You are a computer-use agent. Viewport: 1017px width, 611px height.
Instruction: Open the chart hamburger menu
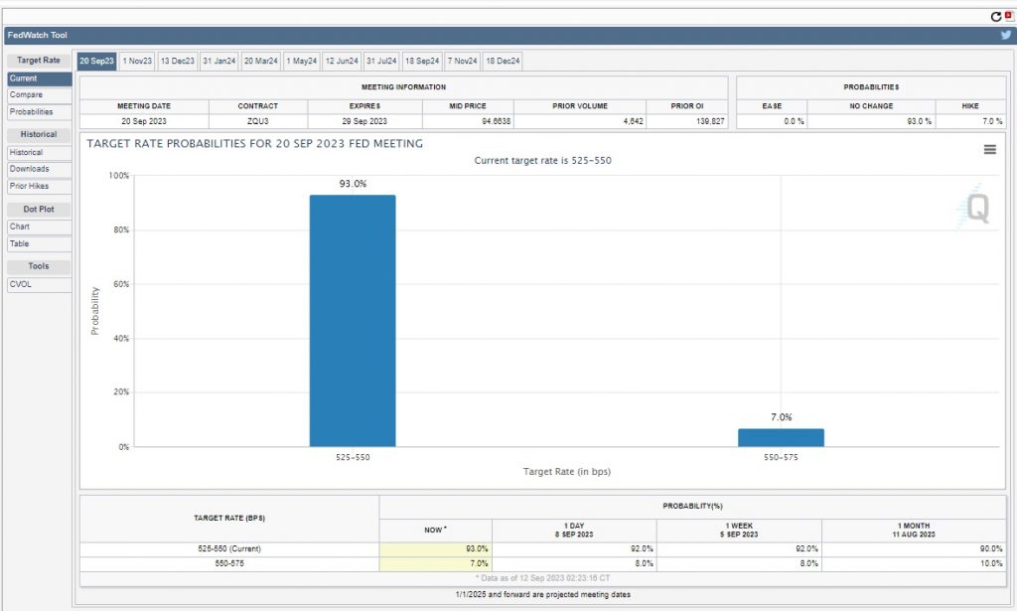click(990, 149)
